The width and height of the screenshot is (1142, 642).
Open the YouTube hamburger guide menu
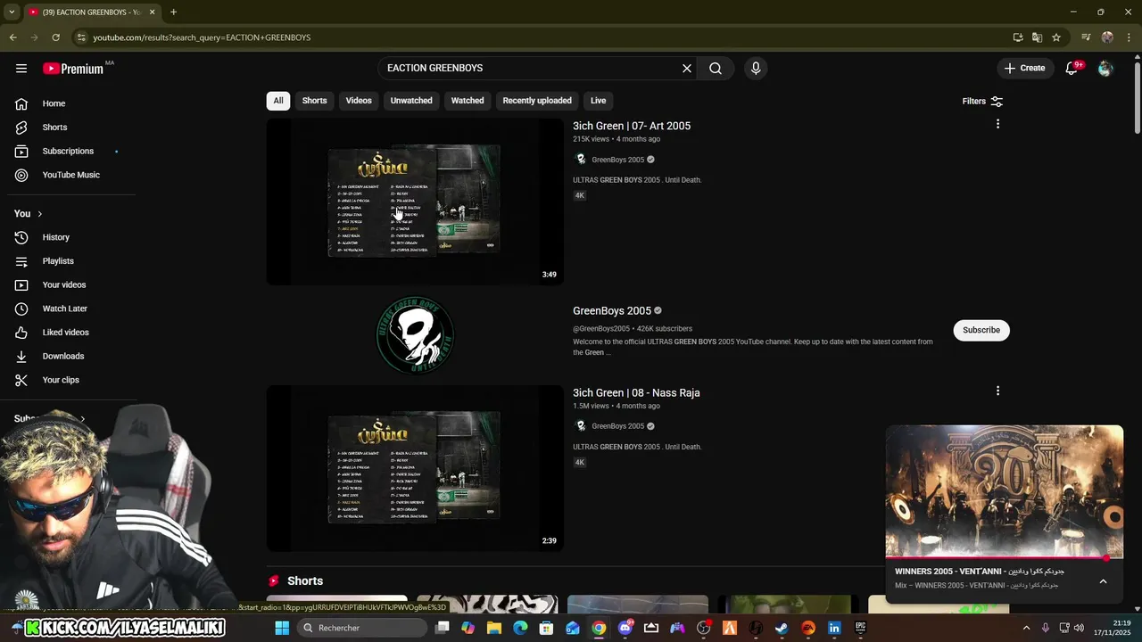point(21,69)
